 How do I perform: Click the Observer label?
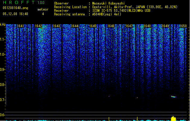tap(61, 3)
